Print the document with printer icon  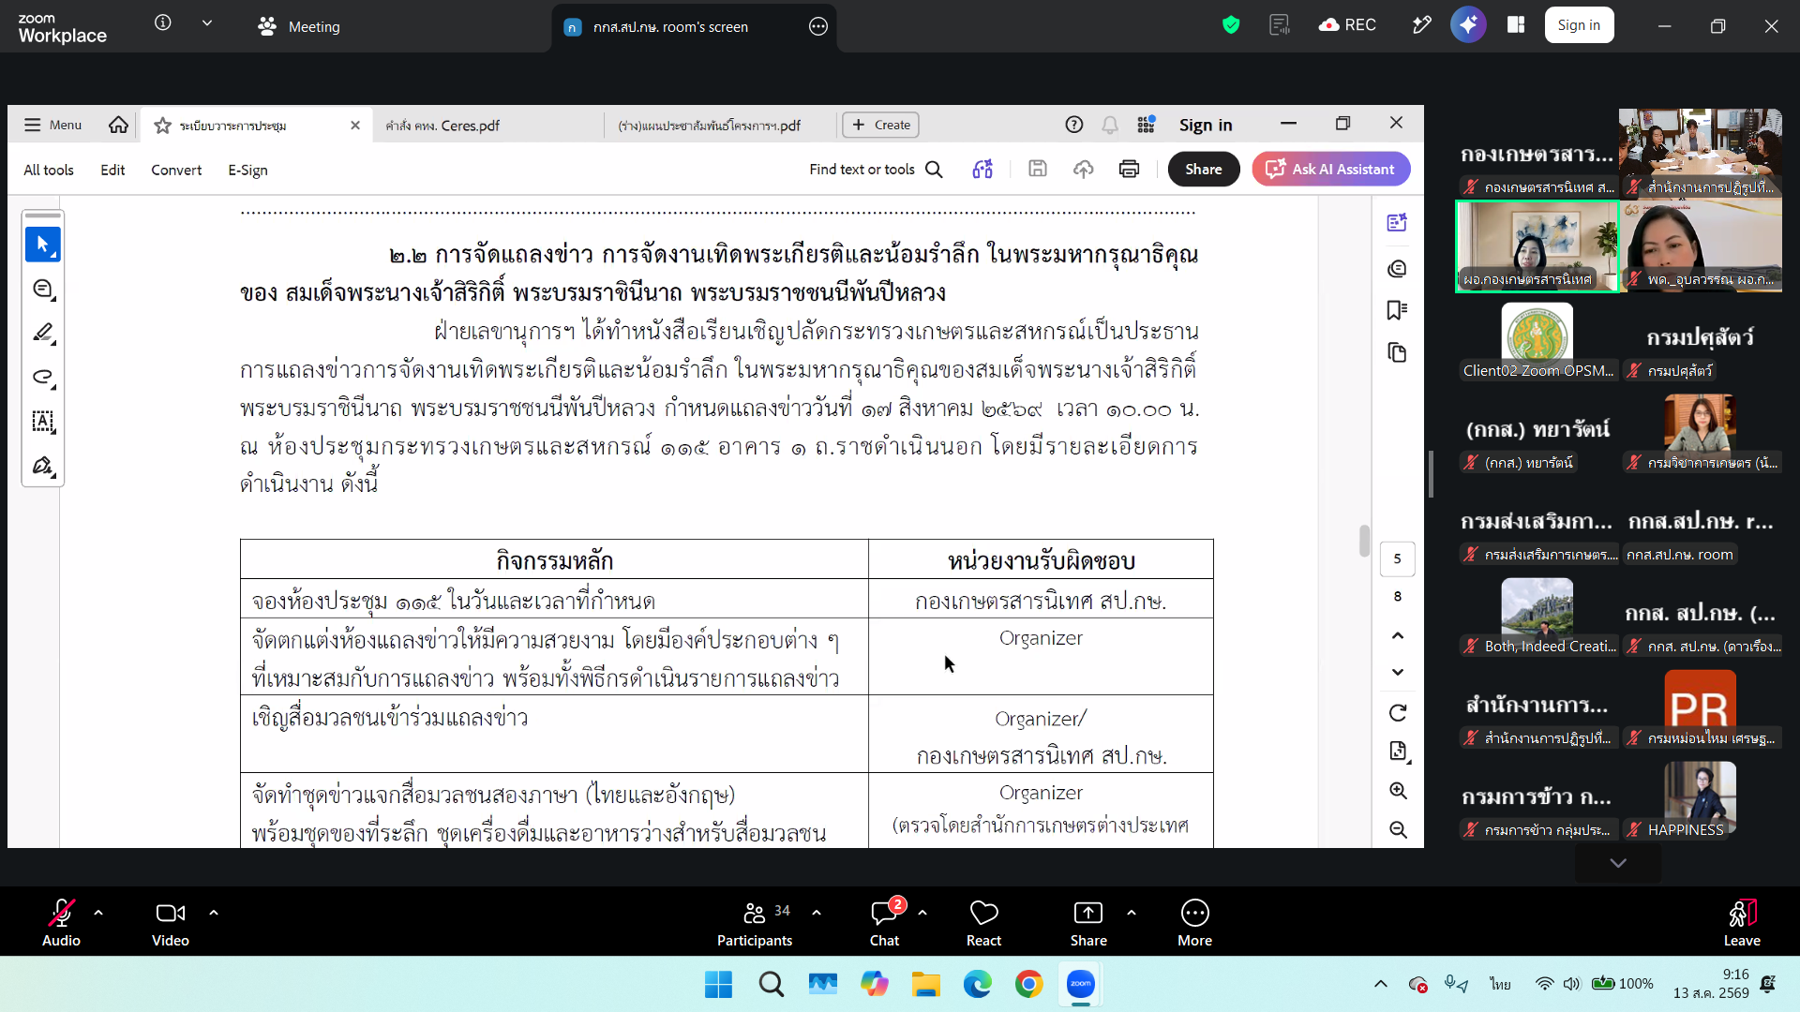[1129, 170]
